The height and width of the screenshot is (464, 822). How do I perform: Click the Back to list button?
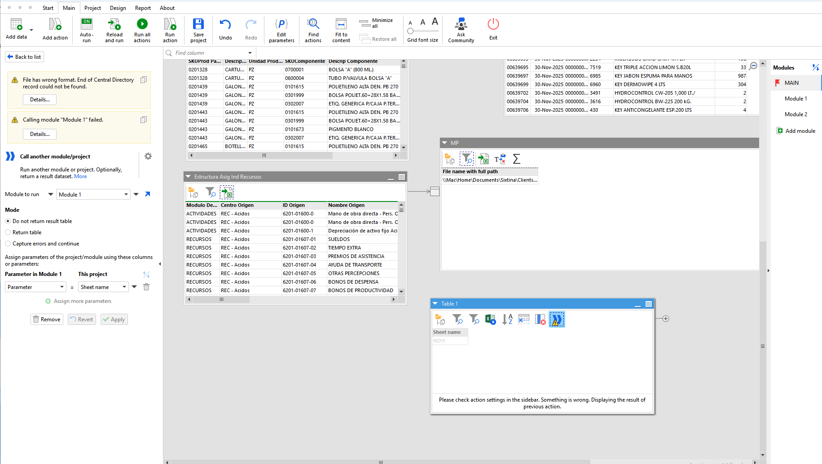pyautogui.click(x=24, y=57)
